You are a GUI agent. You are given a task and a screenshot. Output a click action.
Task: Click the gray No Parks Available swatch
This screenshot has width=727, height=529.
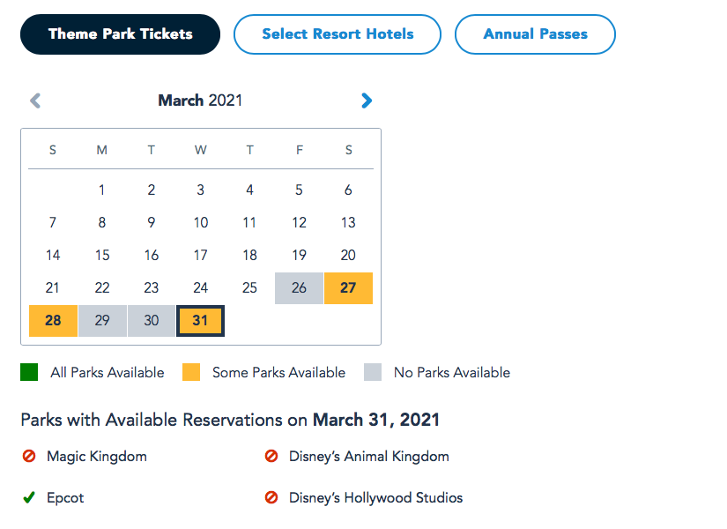click(373, 372)
